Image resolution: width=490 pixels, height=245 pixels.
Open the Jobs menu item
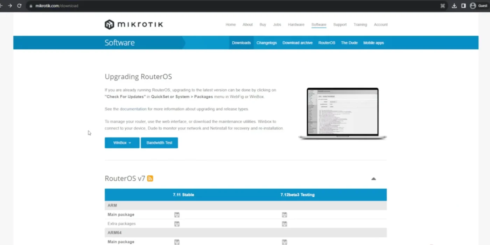(277, 24)
